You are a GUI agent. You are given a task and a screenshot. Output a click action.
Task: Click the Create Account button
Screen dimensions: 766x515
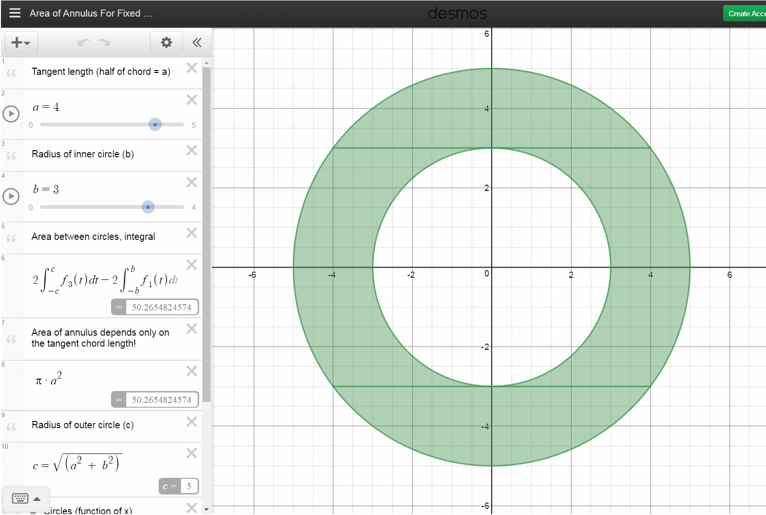point(745,13)
